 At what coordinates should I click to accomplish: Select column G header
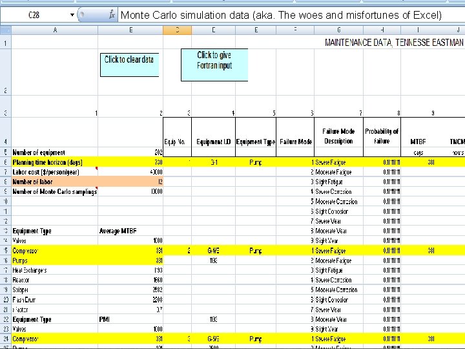(x=338, y=30)
